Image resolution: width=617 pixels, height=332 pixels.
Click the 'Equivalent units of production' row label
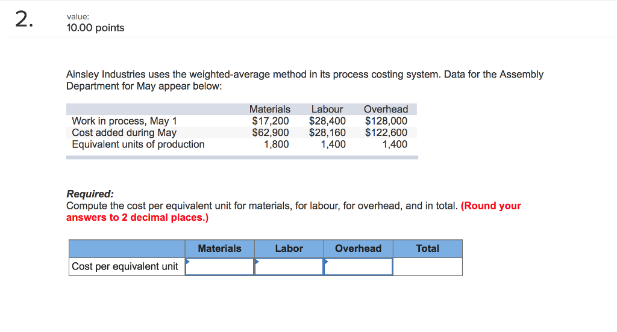(x=138, y=144)
